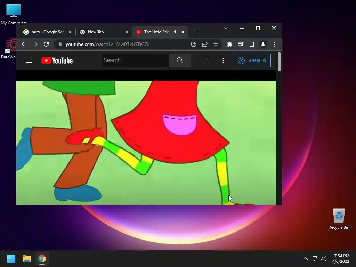Click the install app icon in address bar
Image resolution: width=356 pixels, height=267 pixels.
[x=193, y=44]
